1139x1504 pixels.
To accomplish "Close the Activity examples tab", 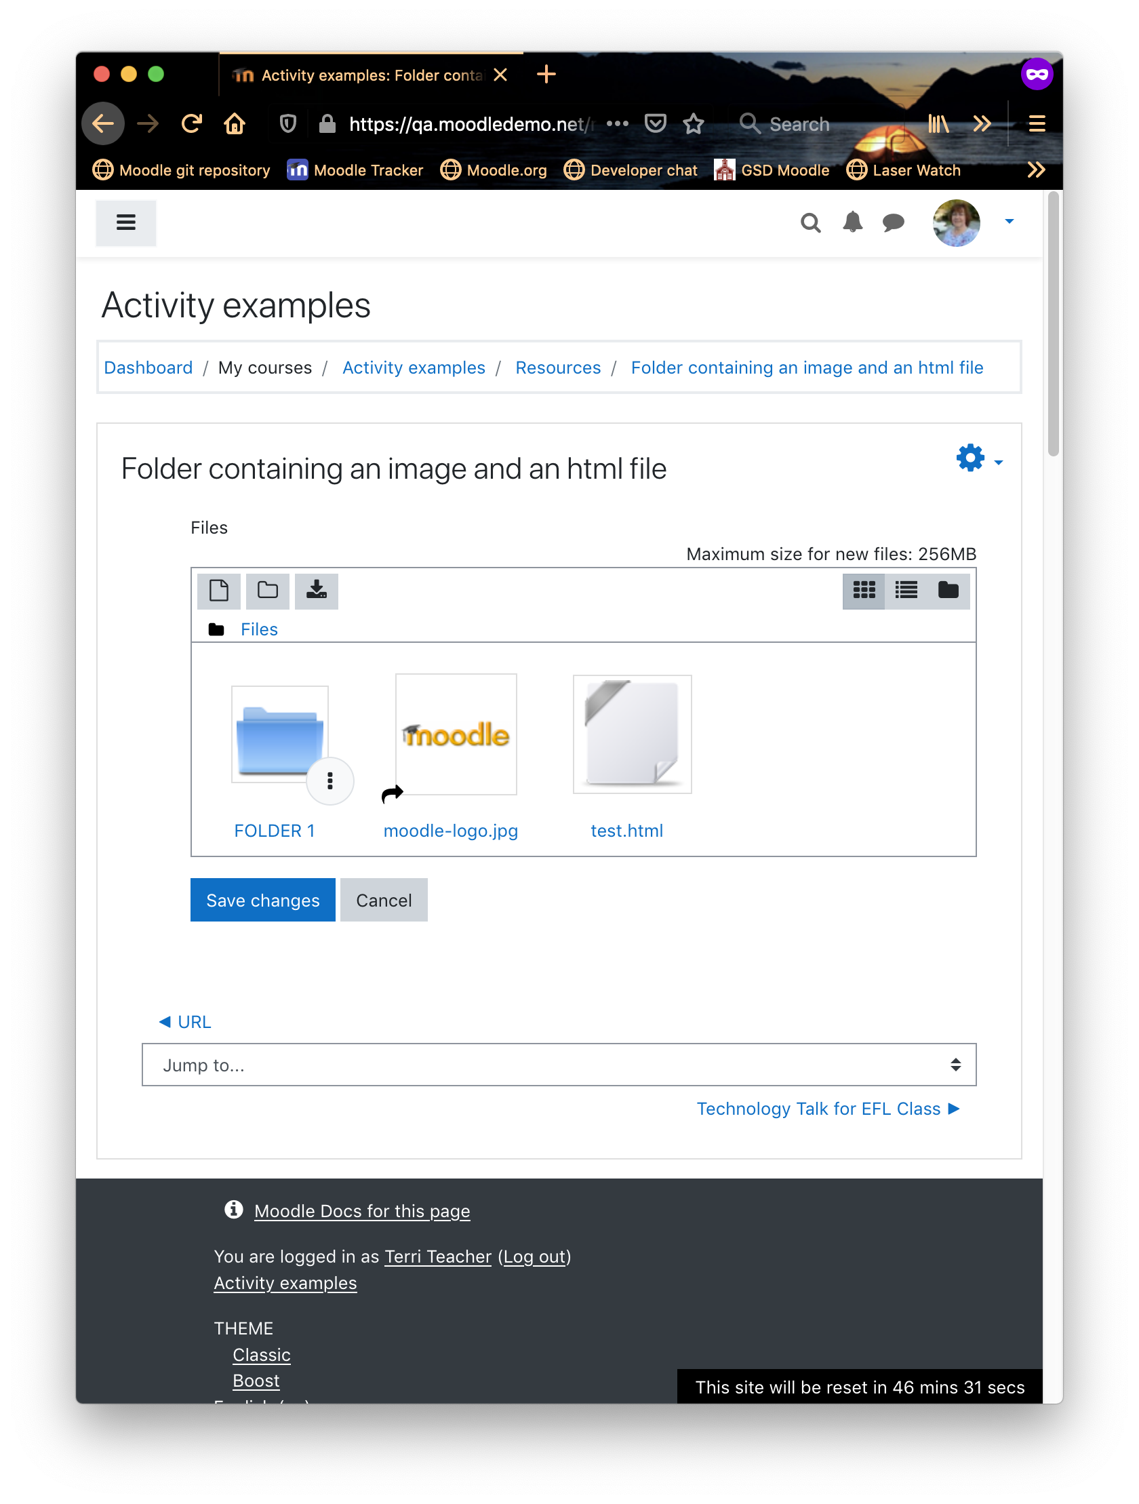I will point(500,75).
